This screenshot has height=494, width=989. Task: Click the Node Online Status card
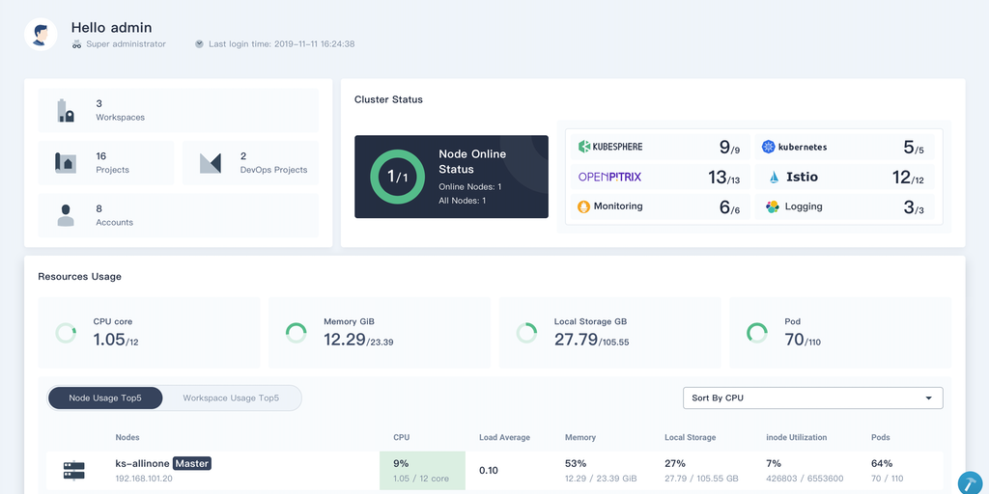point(451,177)
